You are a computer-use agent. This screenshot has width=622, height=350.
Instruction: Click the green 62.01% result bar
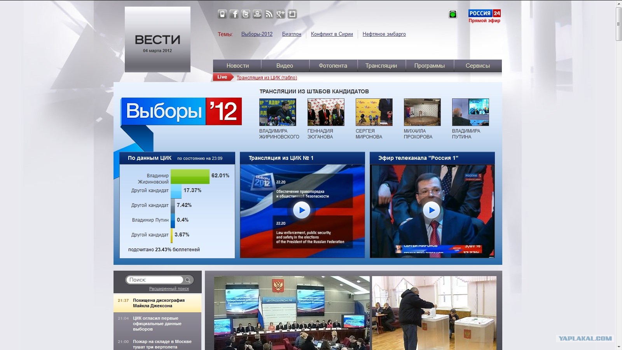coord(190,177)
